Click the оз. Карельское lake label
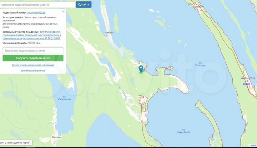Viewport: 257px width, 148px height. (x=64, y=98)
